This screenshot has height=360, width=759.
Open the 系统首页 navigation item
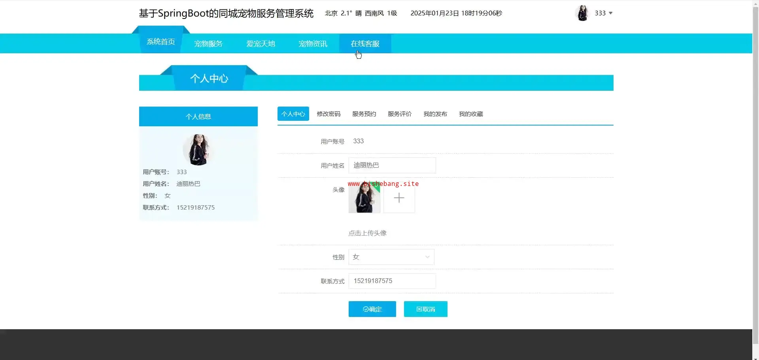point(160,42)
